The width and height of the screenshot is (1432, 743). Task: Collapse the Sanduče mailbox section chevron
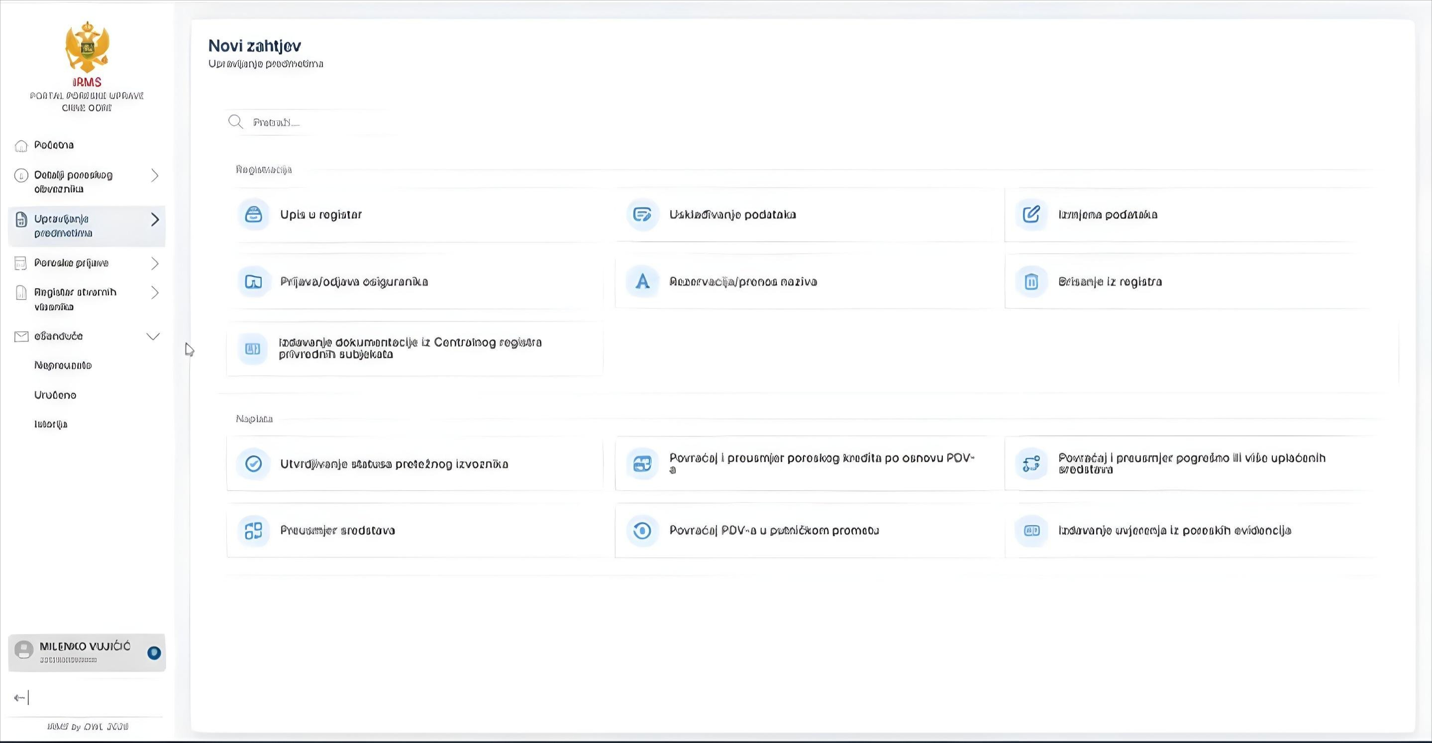point(153,336)
